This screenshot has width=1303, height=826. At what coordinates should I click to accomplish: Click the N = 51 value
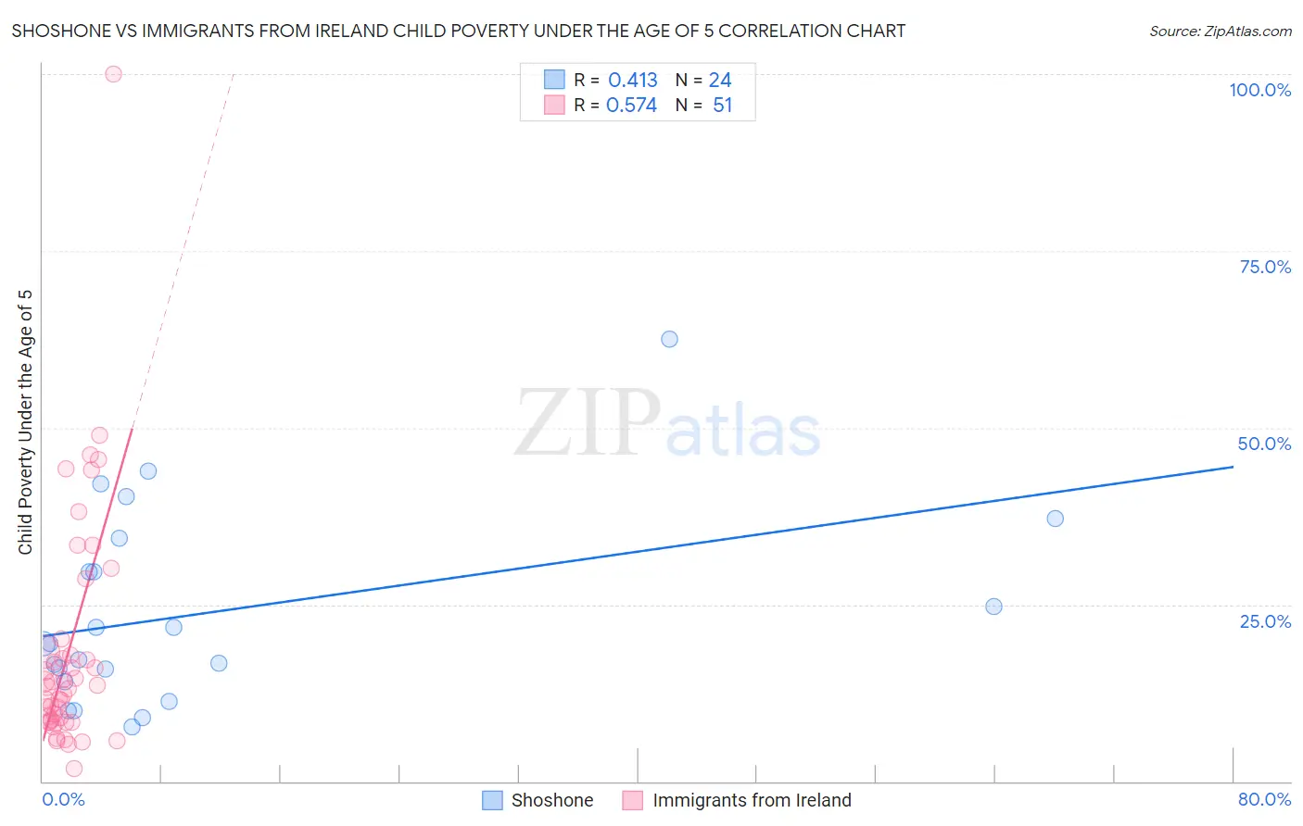703,105
